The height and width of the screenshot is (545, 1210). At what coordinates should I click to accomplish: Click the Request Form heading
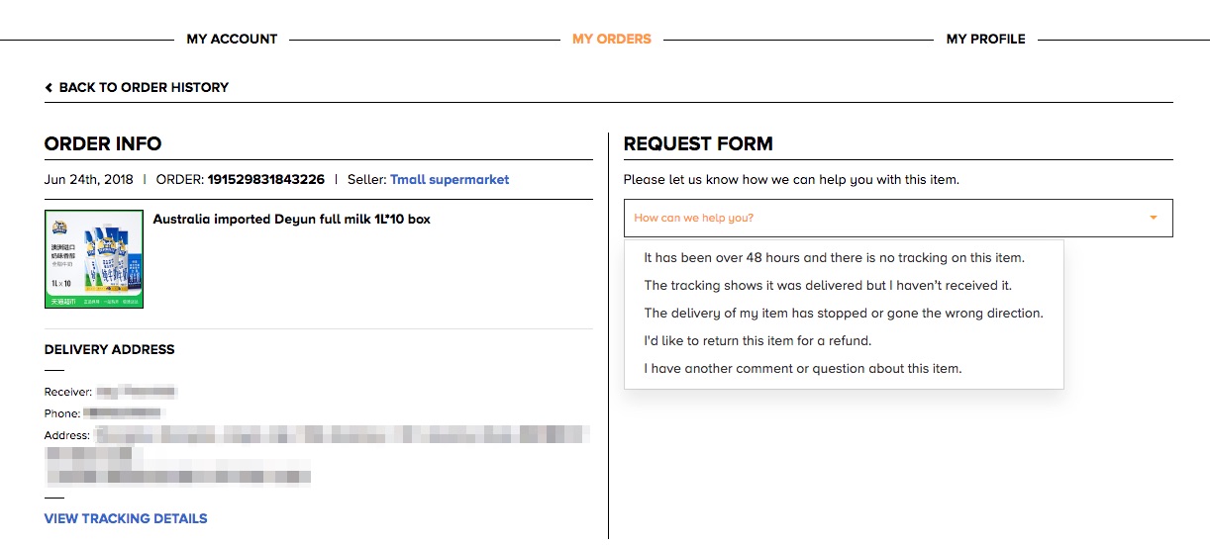[698, 143]
